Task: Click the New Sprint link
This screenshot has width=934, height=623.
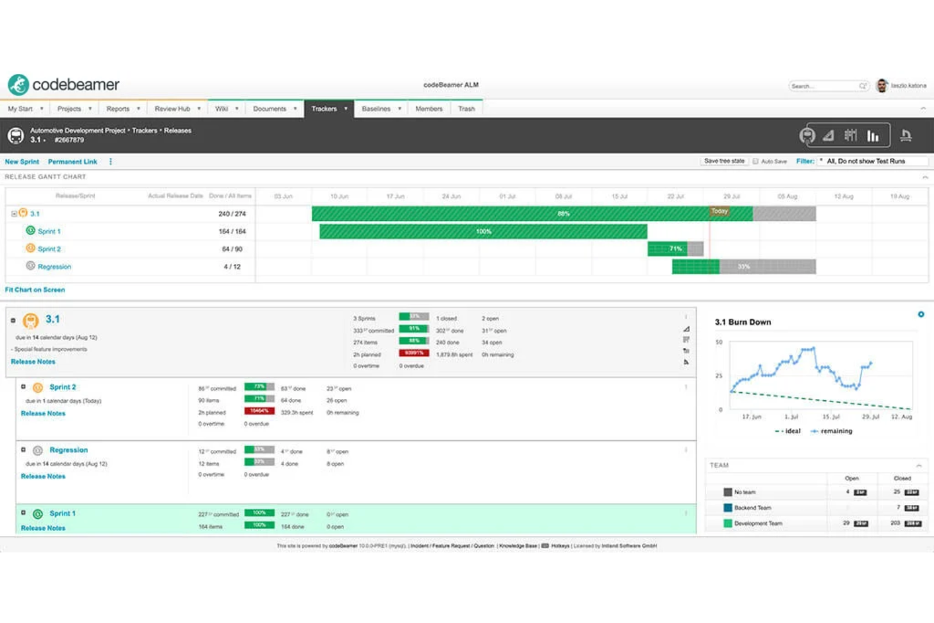Action: 22,162
